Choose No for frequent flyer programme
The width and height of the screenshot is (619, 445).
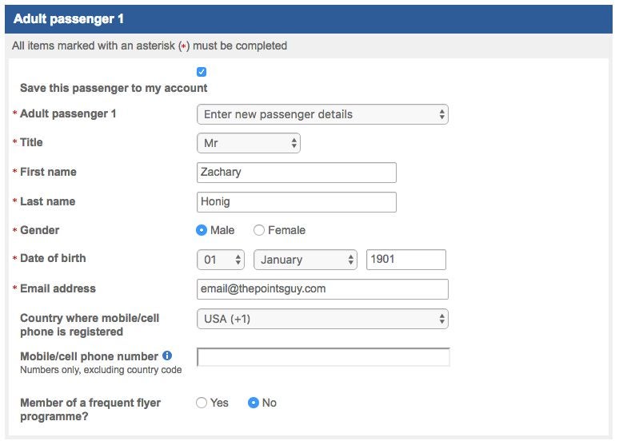coord(254,403)
